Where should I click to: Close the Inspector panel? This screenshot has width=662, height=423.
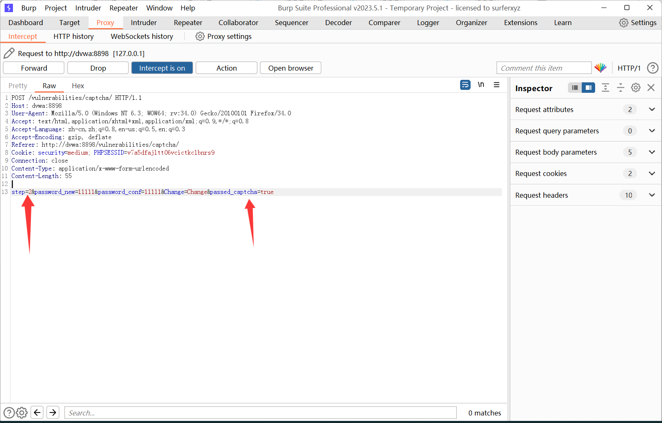(x=651, y=87)
